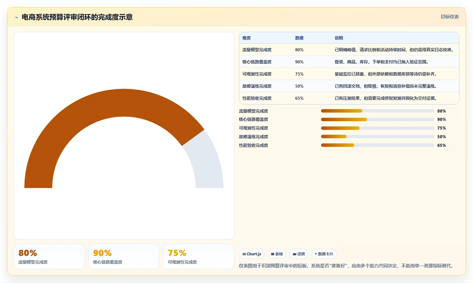Select the 80% 流量模型完成度 data card
473x283 pixels.
click(49, 256)
